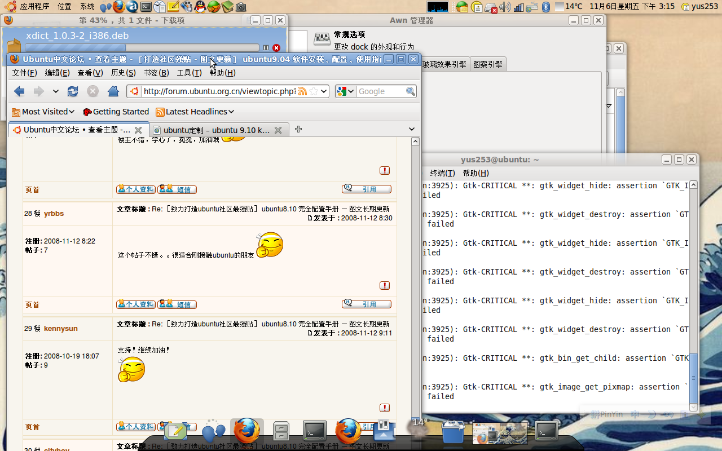The image size is (722, 451).
Task: Open the file cabinet dock icon
Action: 281,431
